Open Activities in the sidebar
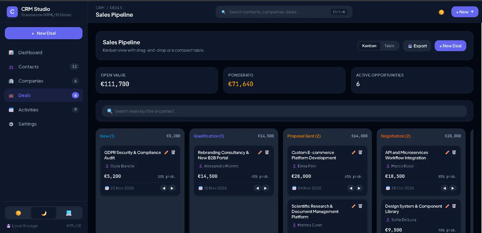This screenshot has height=233, width=482. 44,110
